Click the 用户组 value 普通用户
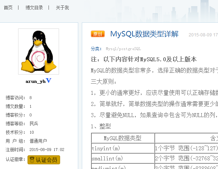Viewport: 218px width, 169px height. pos(38,141)
